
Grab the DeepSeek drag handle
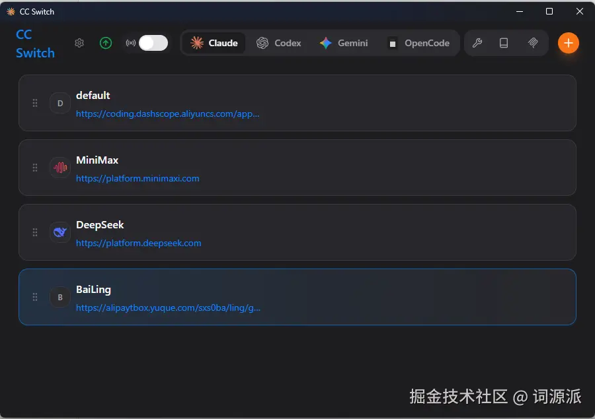click(35, 232)
